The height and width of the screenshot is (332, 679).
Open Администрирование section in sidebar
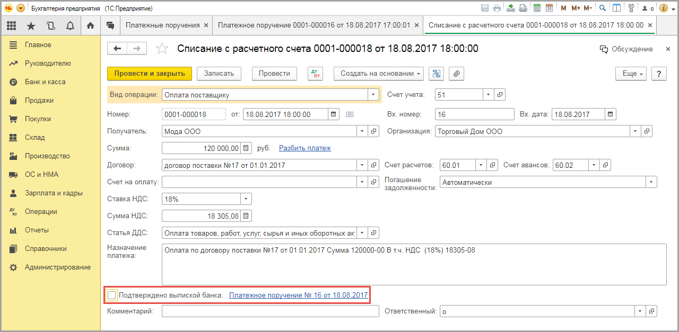point(58,267)
